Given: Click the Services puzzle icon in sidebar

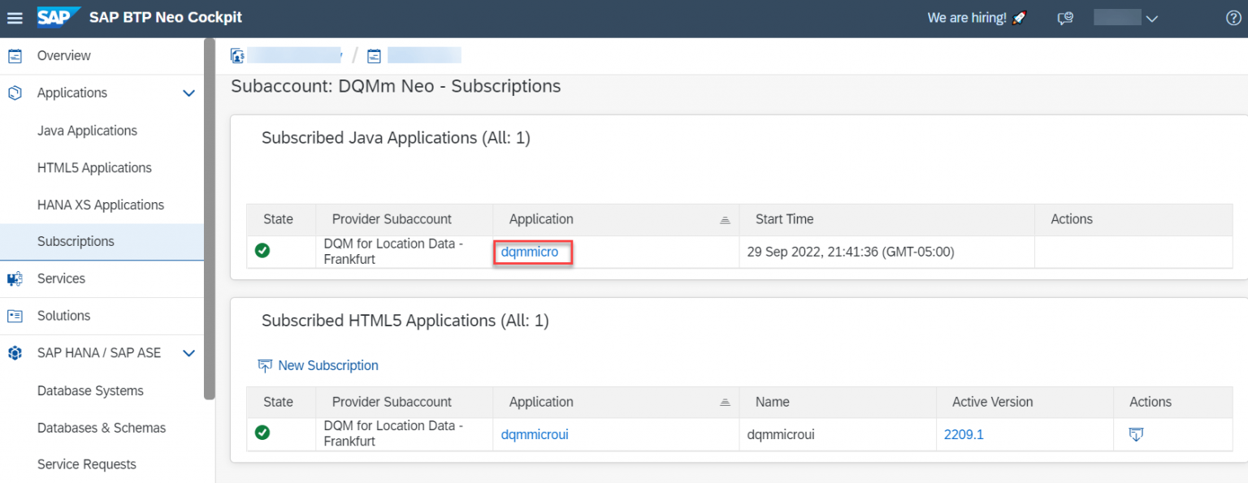Looking at the screenshot, I should pos(13,278).
